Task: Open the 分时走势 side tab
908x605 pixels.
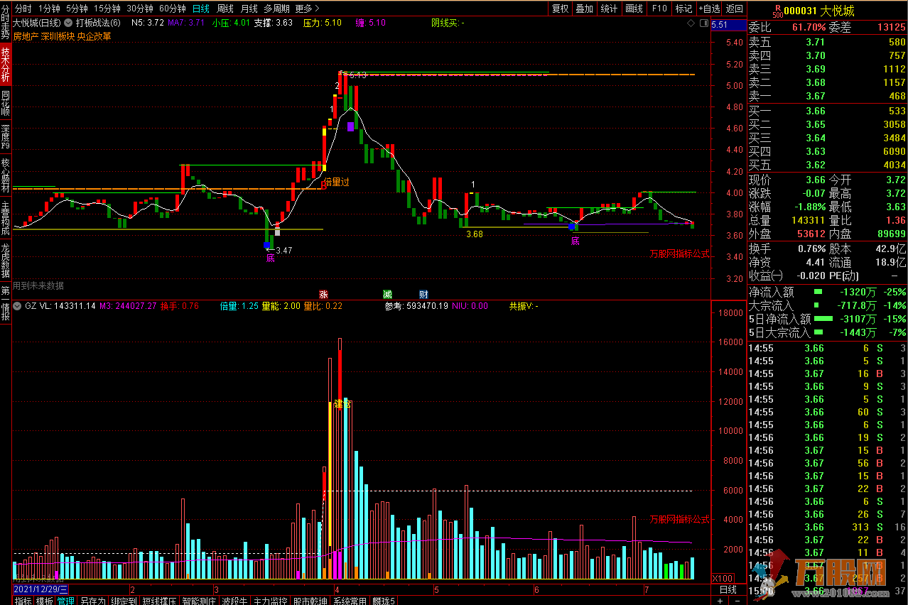Action: tap(6, 23)
